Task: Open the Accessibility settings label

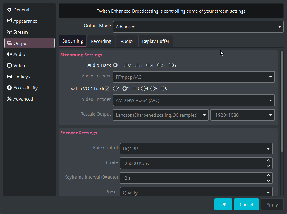Action: [26, 88]
